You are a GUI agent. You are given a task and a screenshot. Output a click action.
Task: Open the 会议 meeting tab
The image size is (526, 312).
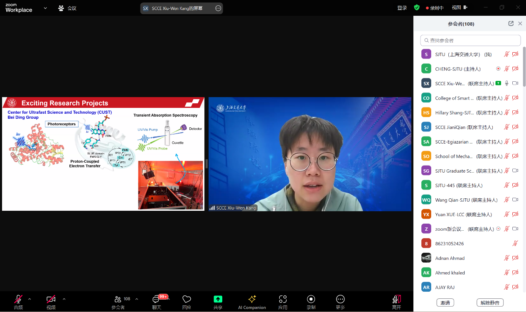point(67,8)
